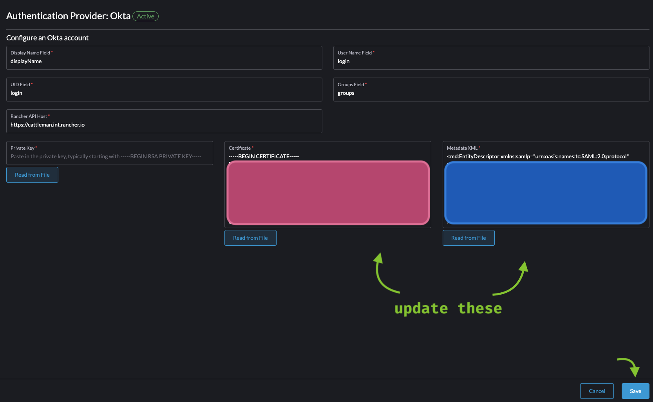
Task: Click the Cancel button
Action: tap(597, 391)
